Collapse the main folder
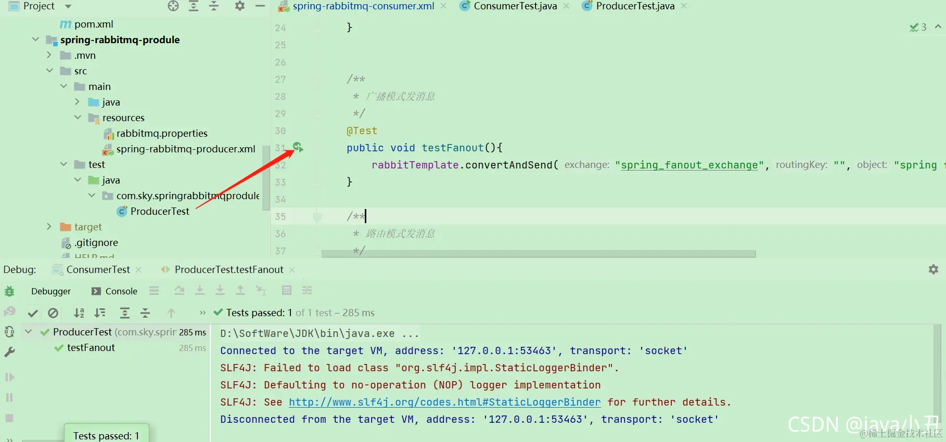946x442 pixels. pos(63,86)
